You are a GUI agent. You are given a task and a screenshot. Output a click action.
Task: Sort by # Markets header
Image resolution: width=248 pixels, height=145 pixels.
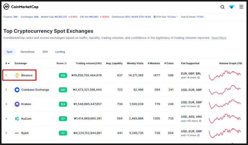[x=154, y=63]
